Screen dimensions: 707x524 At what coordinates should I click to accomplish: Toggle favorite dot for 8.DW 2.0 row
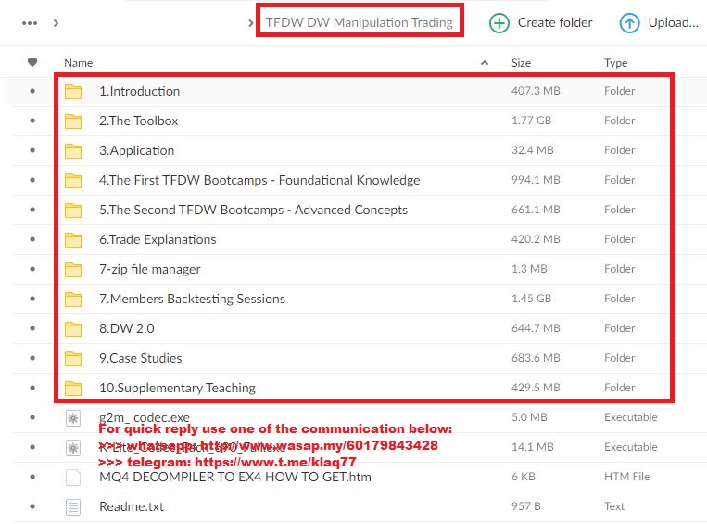pos(32,328)
